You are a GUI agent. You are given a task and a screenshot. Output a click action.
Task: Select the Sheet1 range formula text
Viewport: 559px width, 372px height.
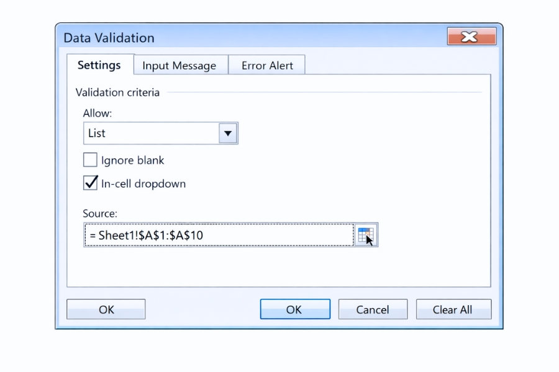[x=147, y=234]
